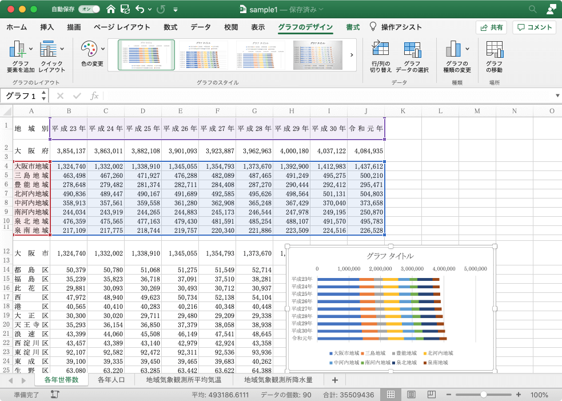
Task: Click グラフの種類の変更 icon
Action: click(x=457, y=56)
